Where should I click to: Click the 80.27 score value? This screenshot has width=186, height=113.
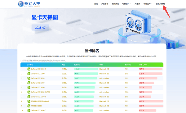[x=77, y=111]
